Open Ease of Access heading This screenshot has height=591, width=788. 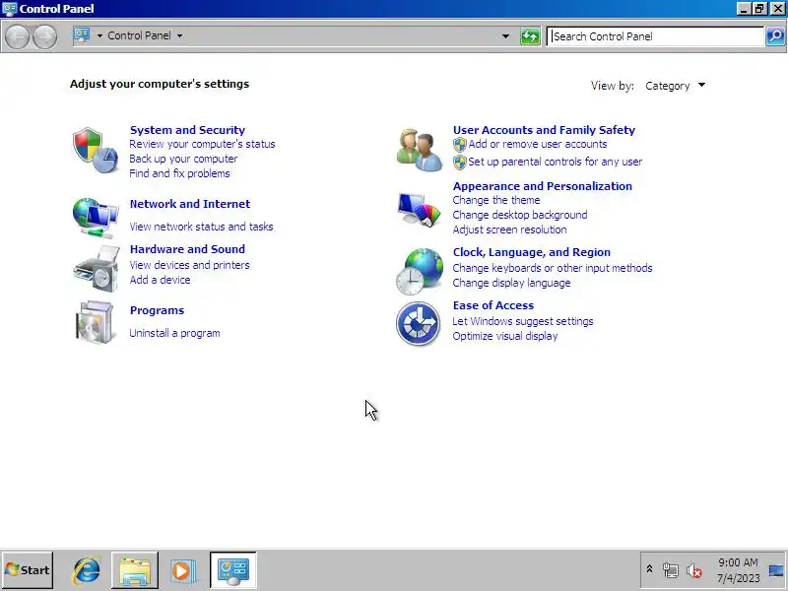(493, 305)
